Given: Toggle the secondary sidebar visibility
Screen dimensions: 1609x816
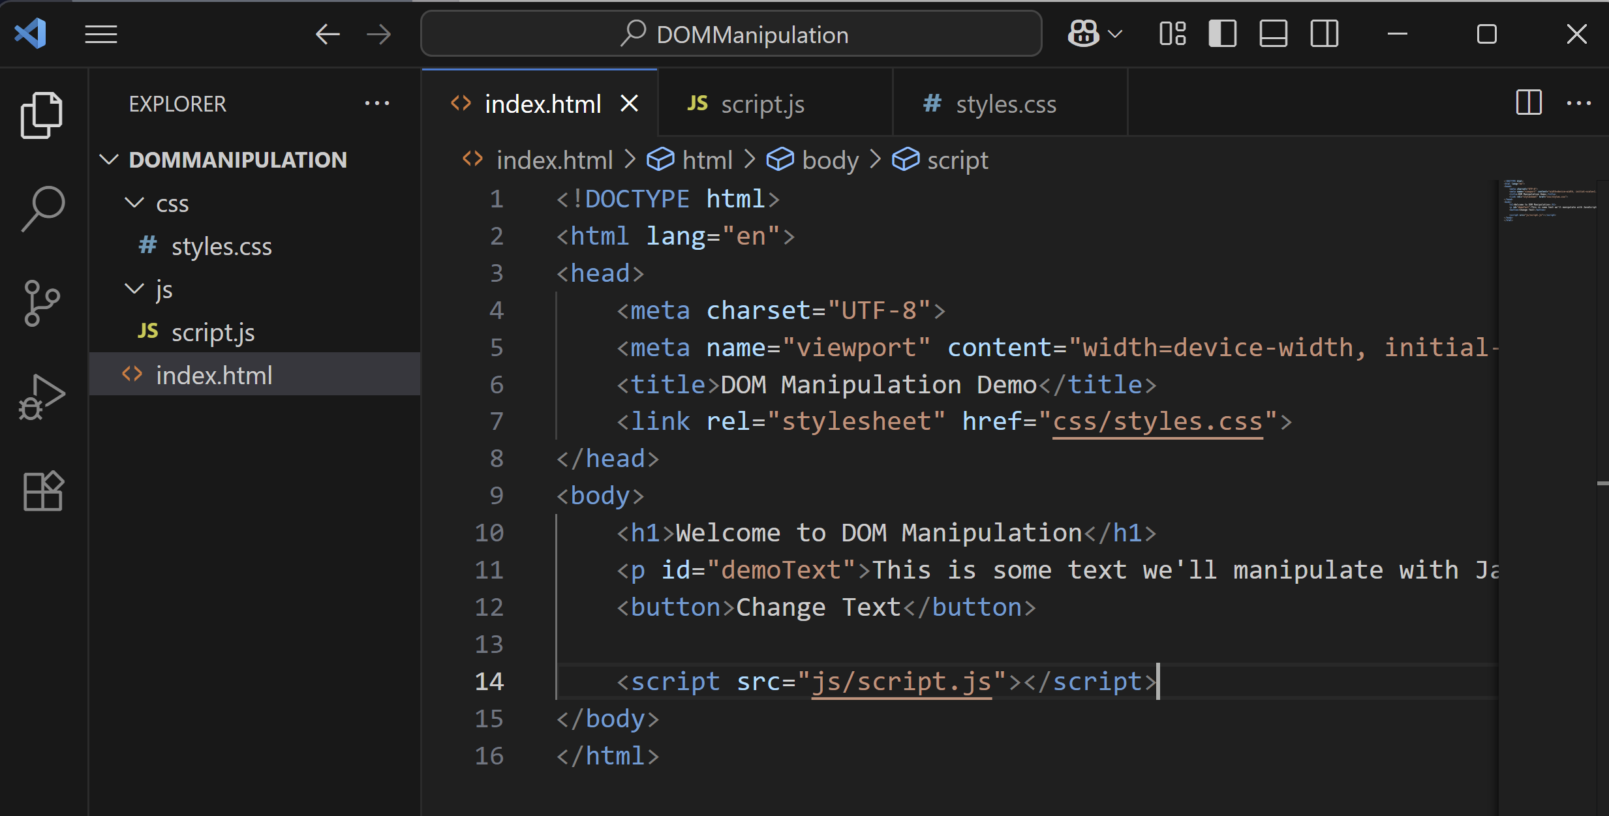Looking at the screenshot, I should coord(1323,33).
